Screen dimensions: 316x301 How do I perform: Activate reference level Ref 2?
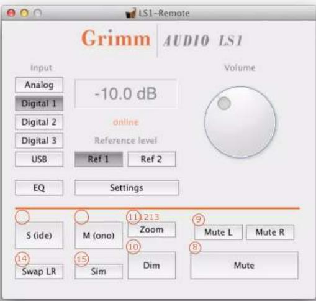point(151,159)
